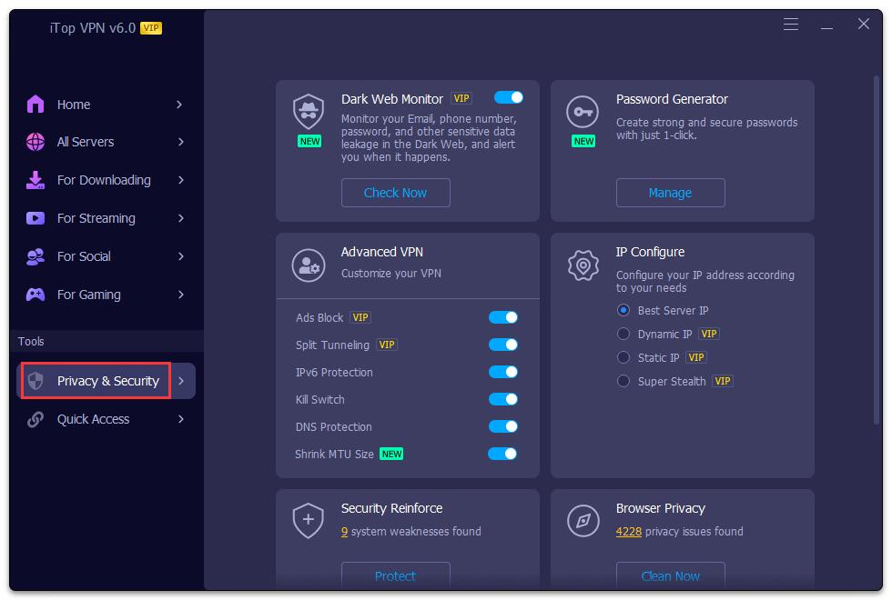Viewport: 892px width, 600px height.
Task: Click the For Downloading arrow icon
Action: (x=35, y=180)
